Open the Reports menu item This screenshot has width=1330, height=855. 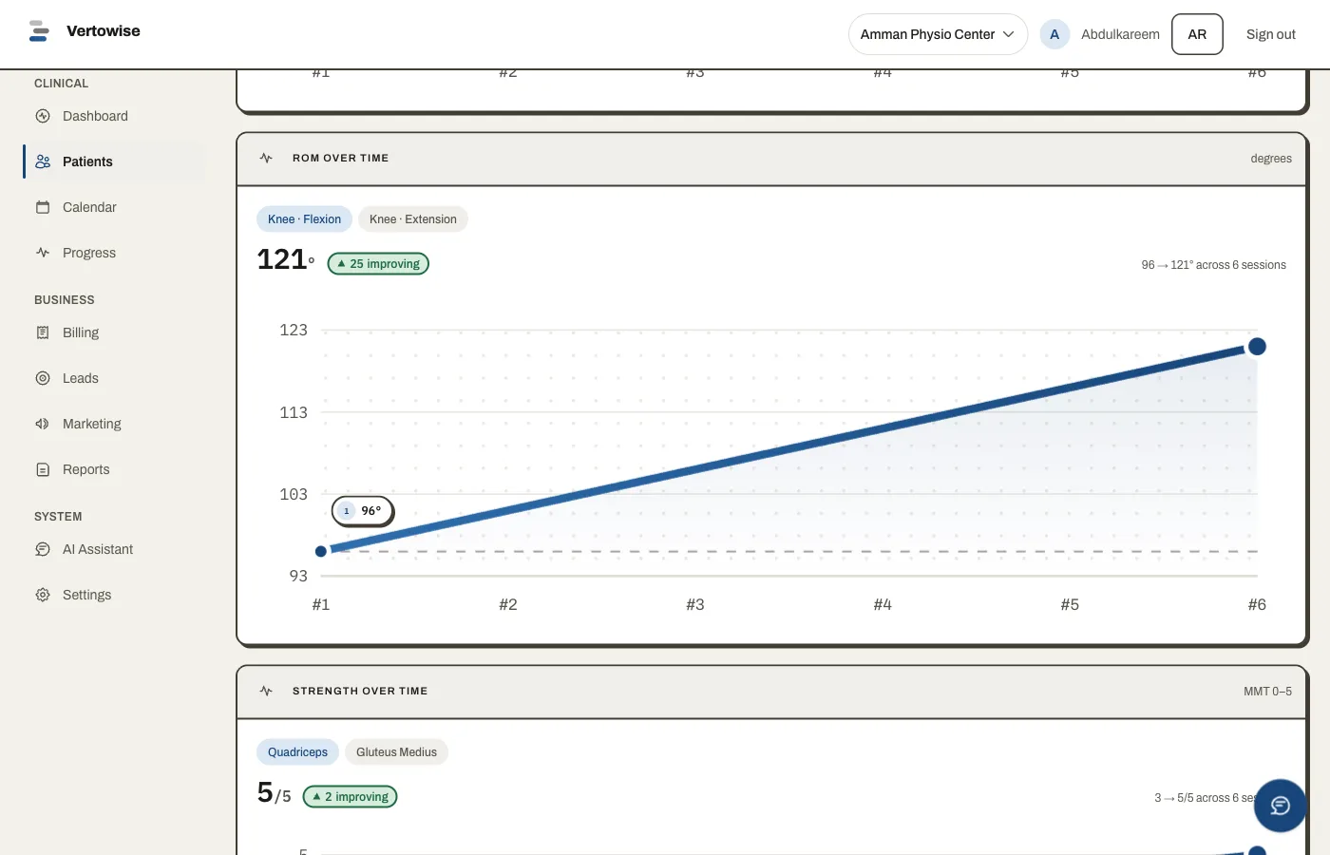pos(114,469)
